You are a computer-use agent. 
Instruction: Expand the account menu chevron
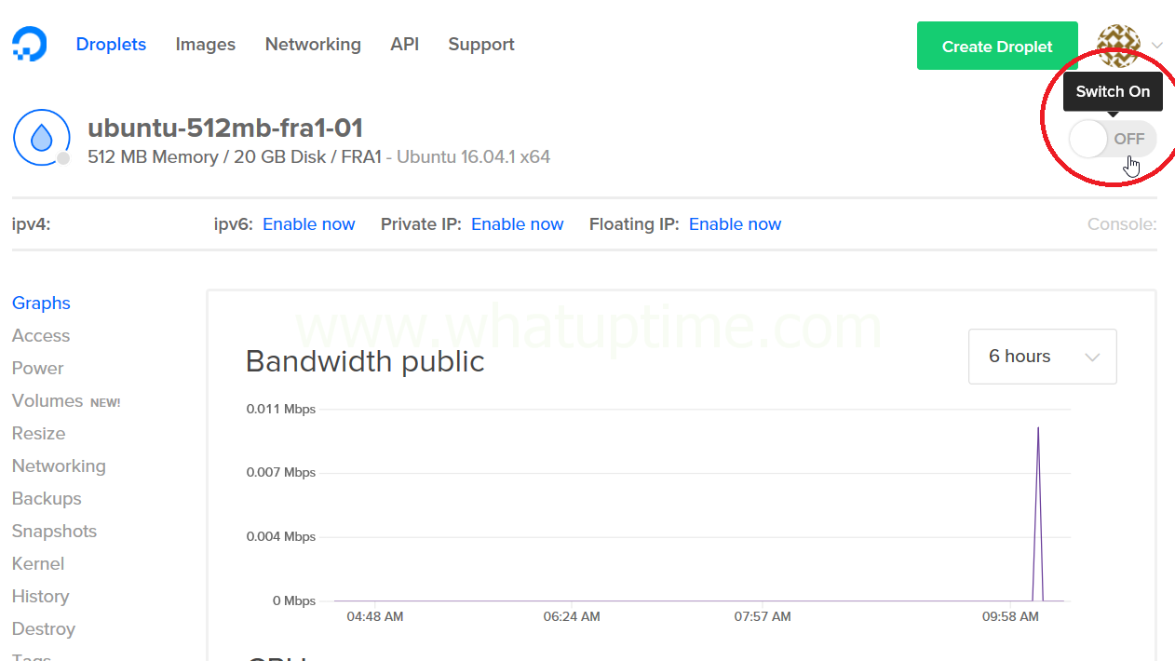(1157, 46)
